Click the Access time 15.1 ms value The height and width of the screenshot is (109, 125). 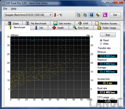[107, 83]
